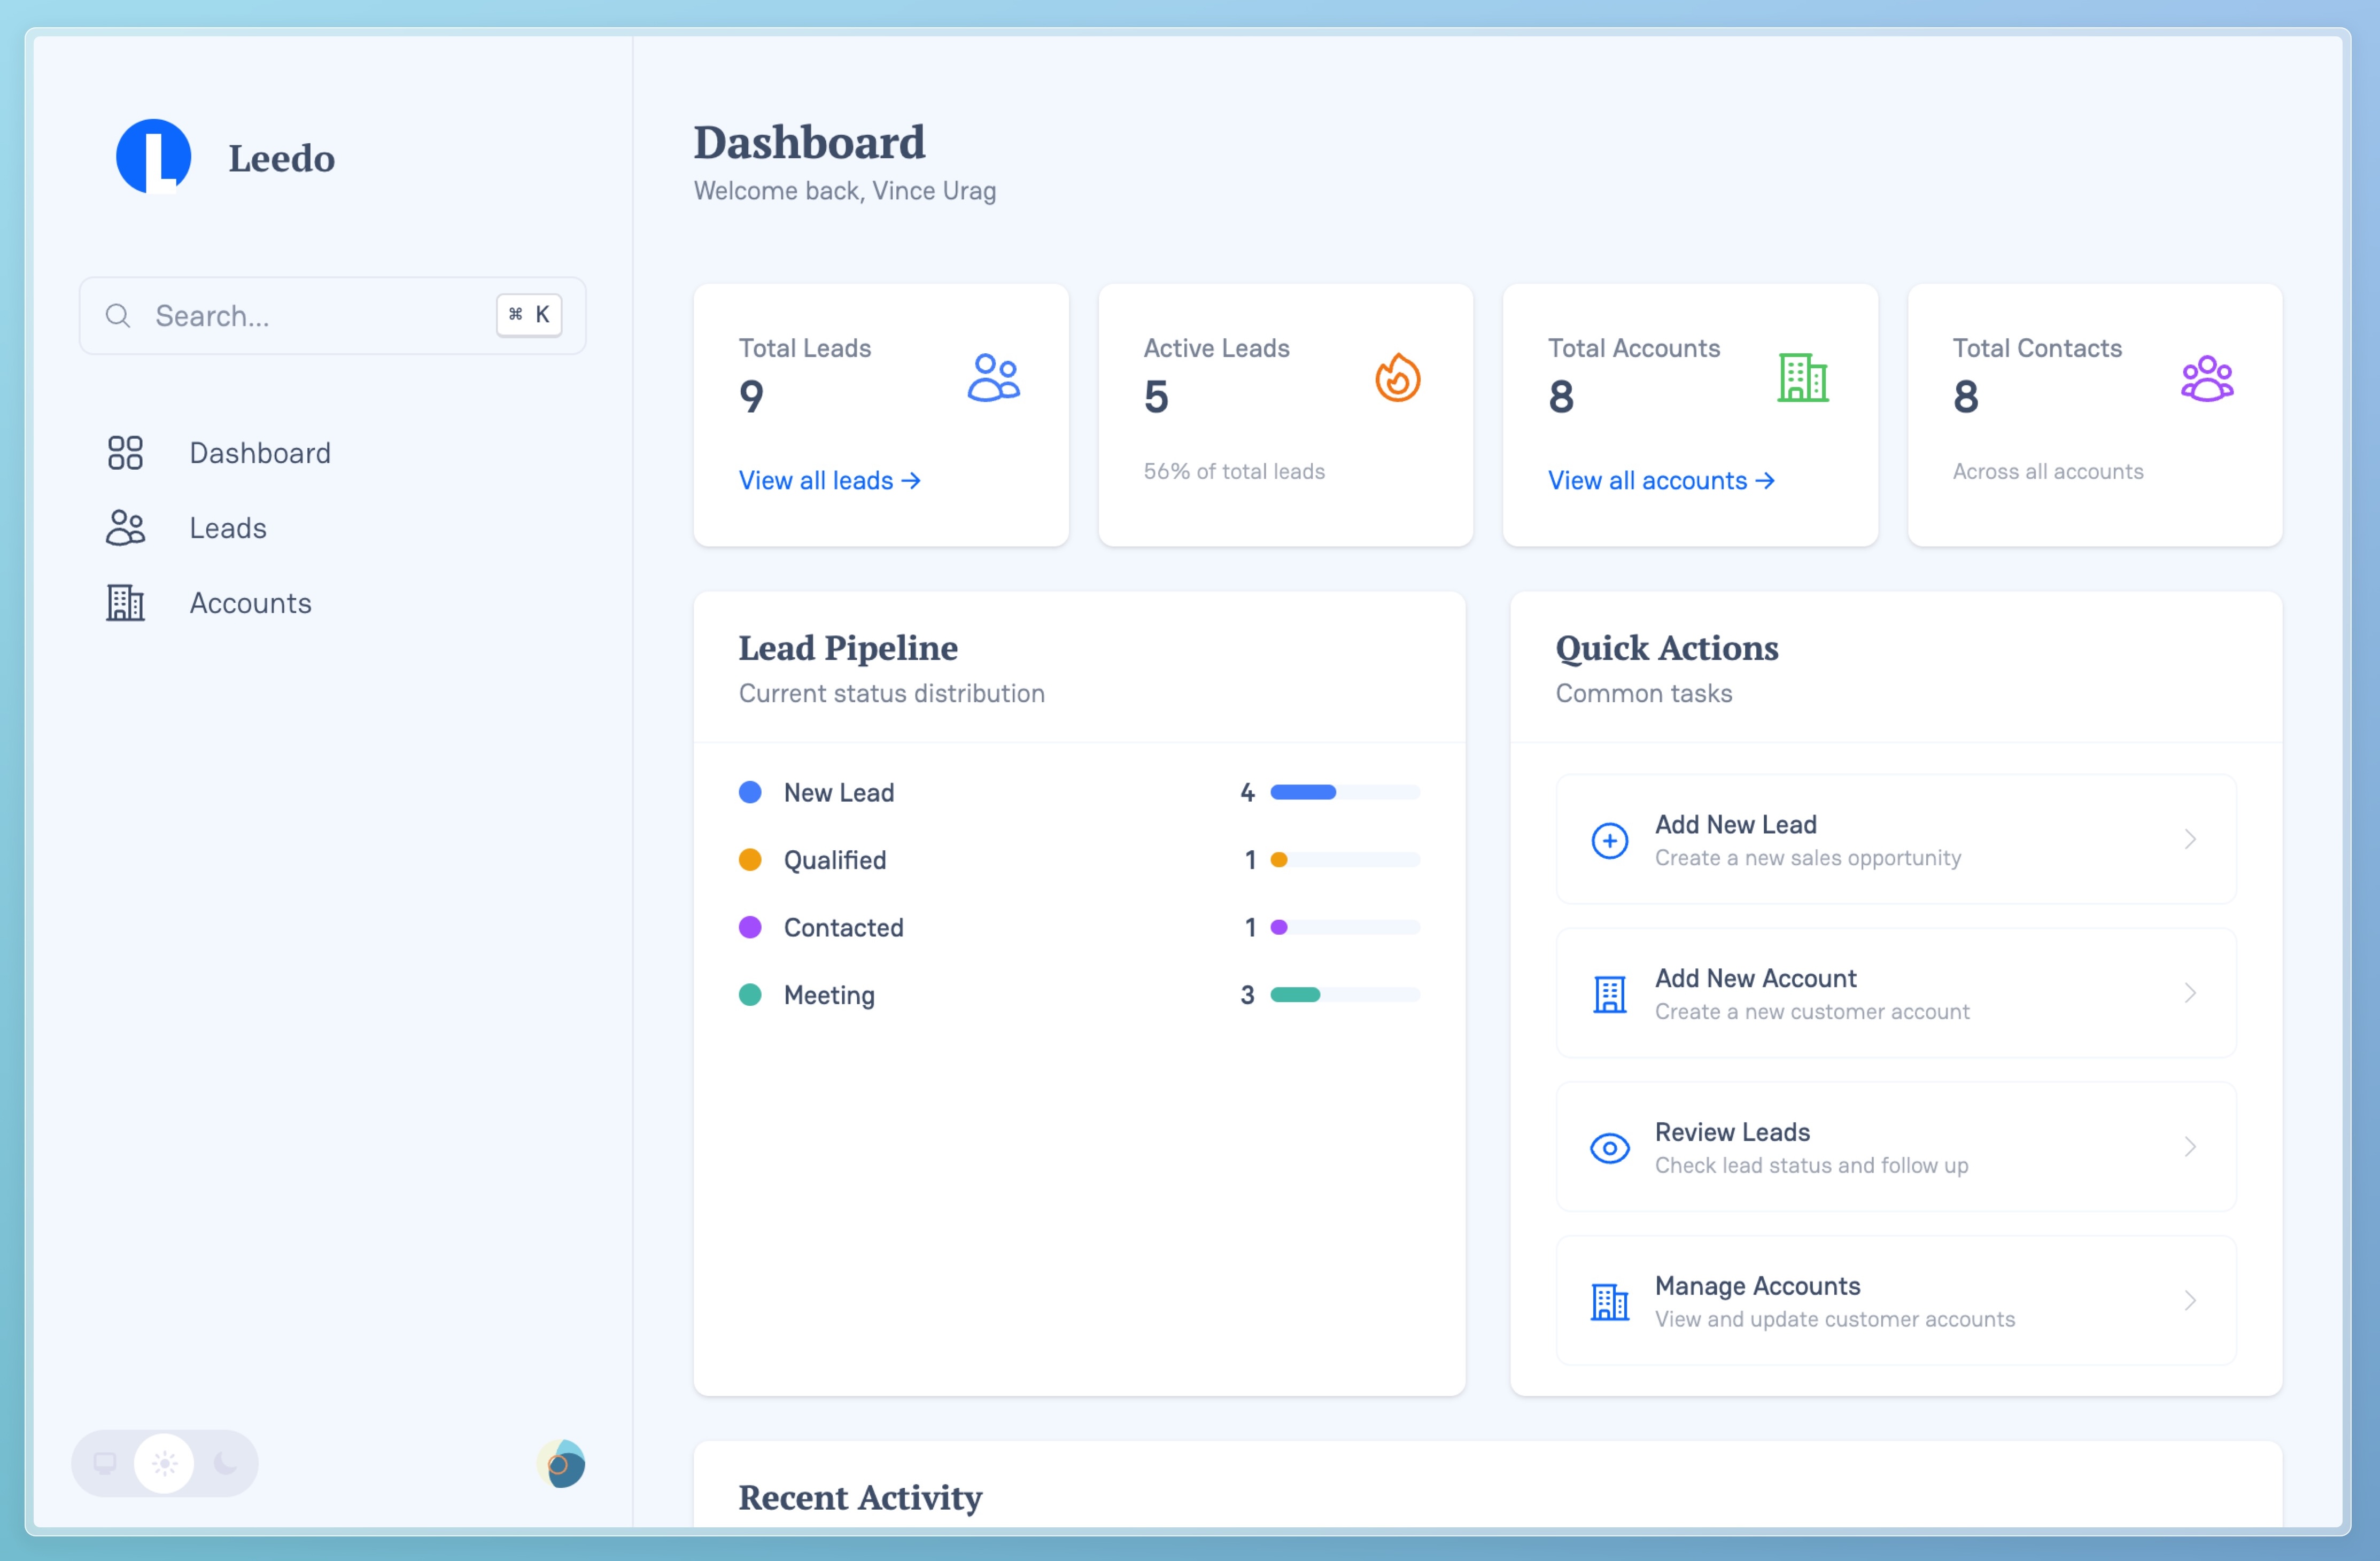Switch to dark theme mode
This screenshot has height=1561, width=2380.
click(x=226, y=1464)
